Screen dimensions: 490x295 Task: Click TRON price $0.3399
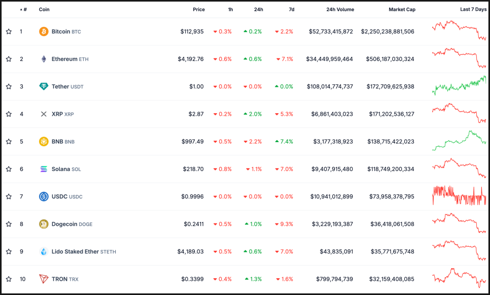coord(193,279)
